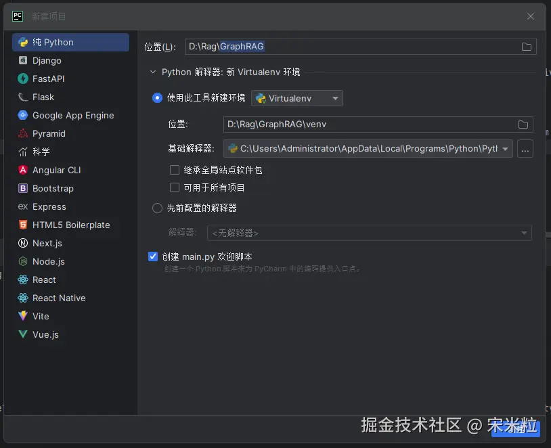
Task: Select the Next.js N icon
Action: (x=23, y=243)
